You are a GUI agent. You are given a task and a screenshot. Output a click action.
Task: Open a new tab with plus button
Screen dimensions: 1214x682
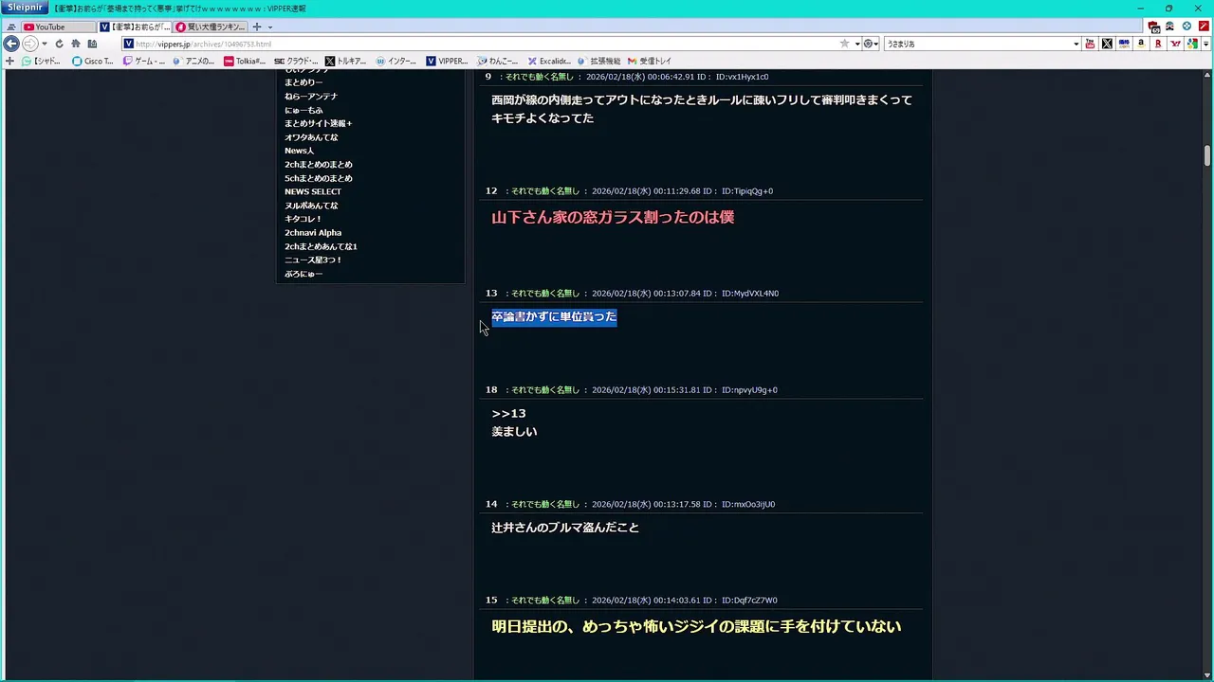[256, 27]
